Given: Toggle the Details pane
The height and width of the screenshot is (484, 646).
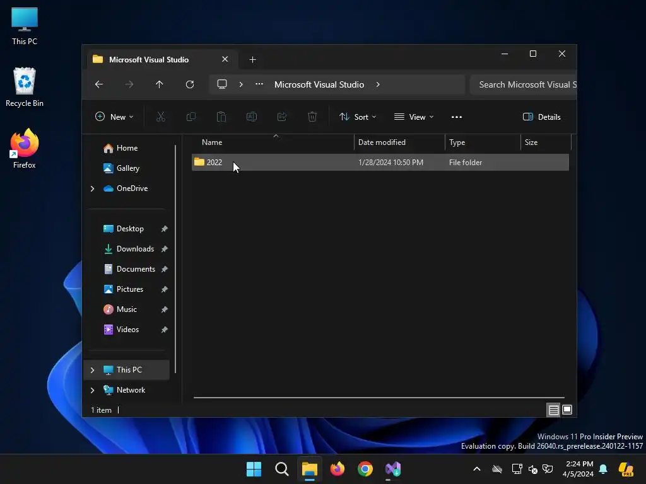Looking at the screenshot, I should click(x=542, y=117).
